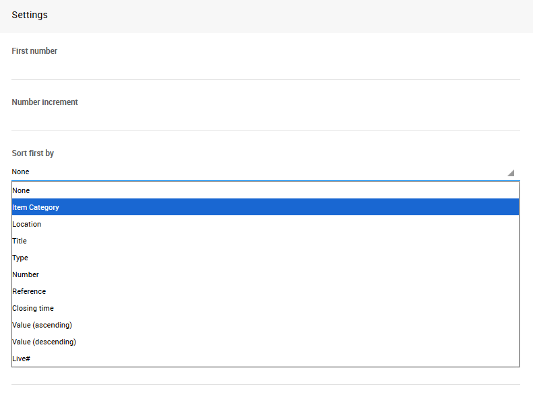Screen dimensions: 533x413
Task: Click the Number increment input field
Action: [265, 120]
